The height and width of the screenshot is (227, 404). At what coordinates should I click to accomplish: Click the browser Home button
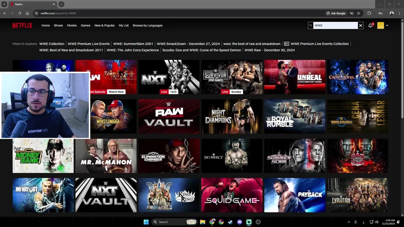tap(27, 13)
